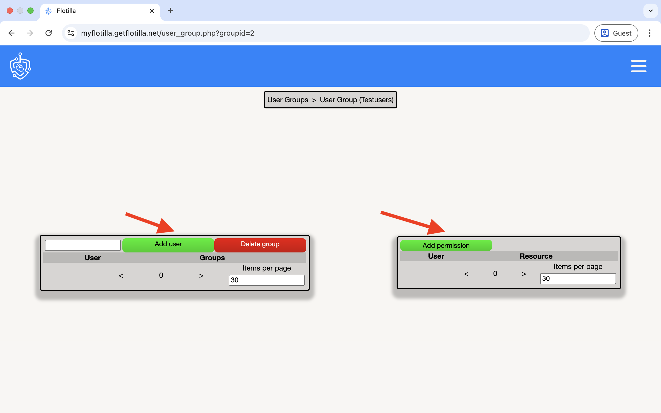661x413 pixels.
Task: Click the empty username input field
Action: pyautogui.click(x=82, y=245)
